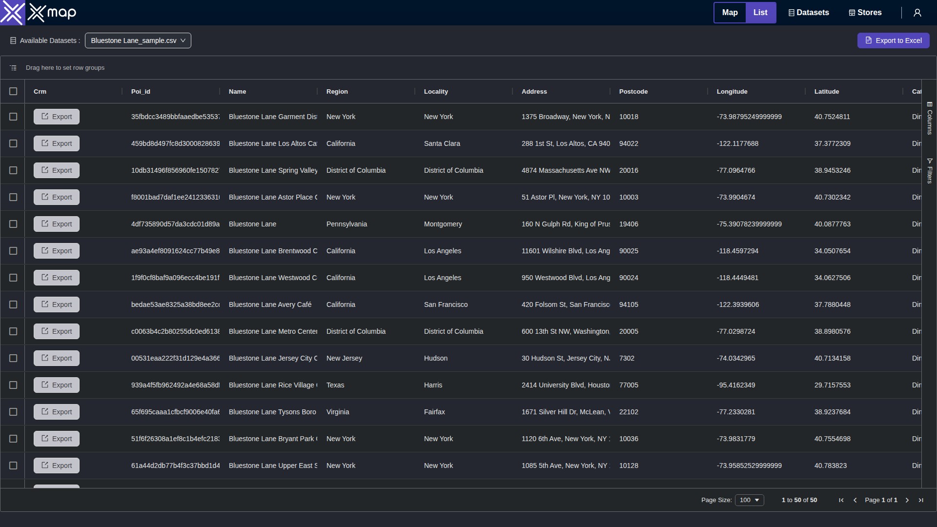Sort by the Postcode column header

(633, 91)
